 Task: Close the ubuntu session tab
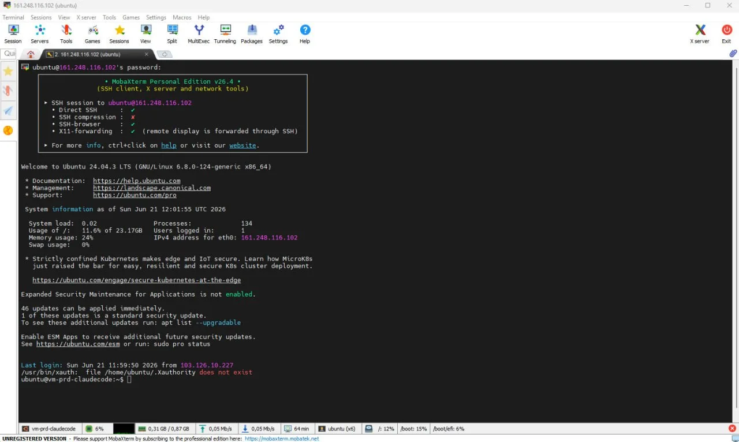click(x=147, y=54)
